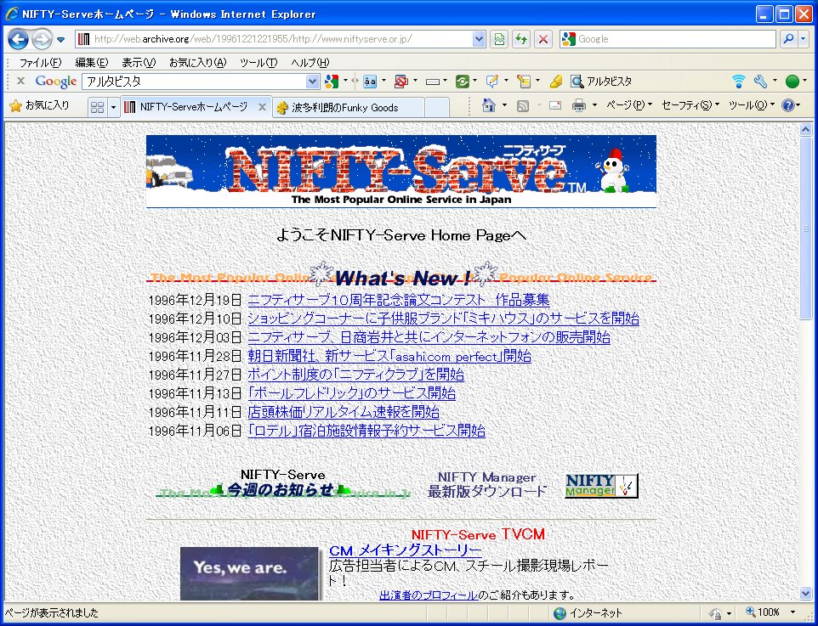Click the popup blocker icon
Image resolution: width=818 pixels, height=626 pixels.
pos(400,82)
